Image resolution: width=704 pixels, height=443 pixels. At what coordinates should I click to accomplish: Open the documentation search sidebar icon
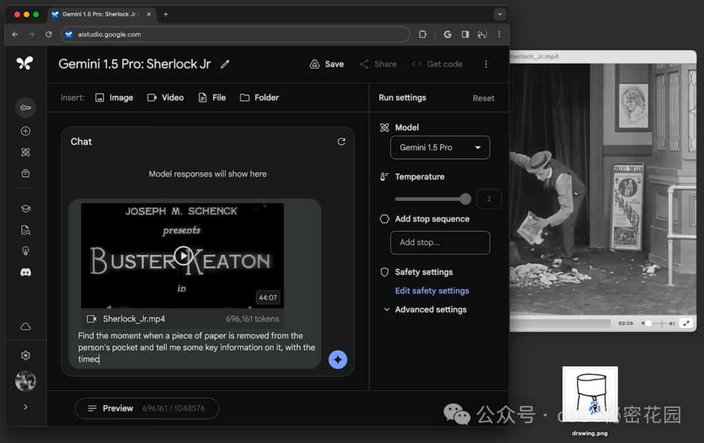pos(25,230)
